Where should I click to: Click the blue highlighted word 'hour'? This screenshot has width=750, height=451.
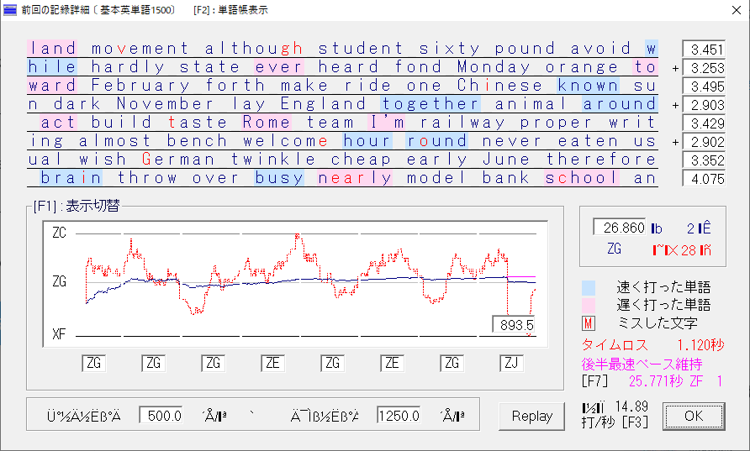[367, 141]
